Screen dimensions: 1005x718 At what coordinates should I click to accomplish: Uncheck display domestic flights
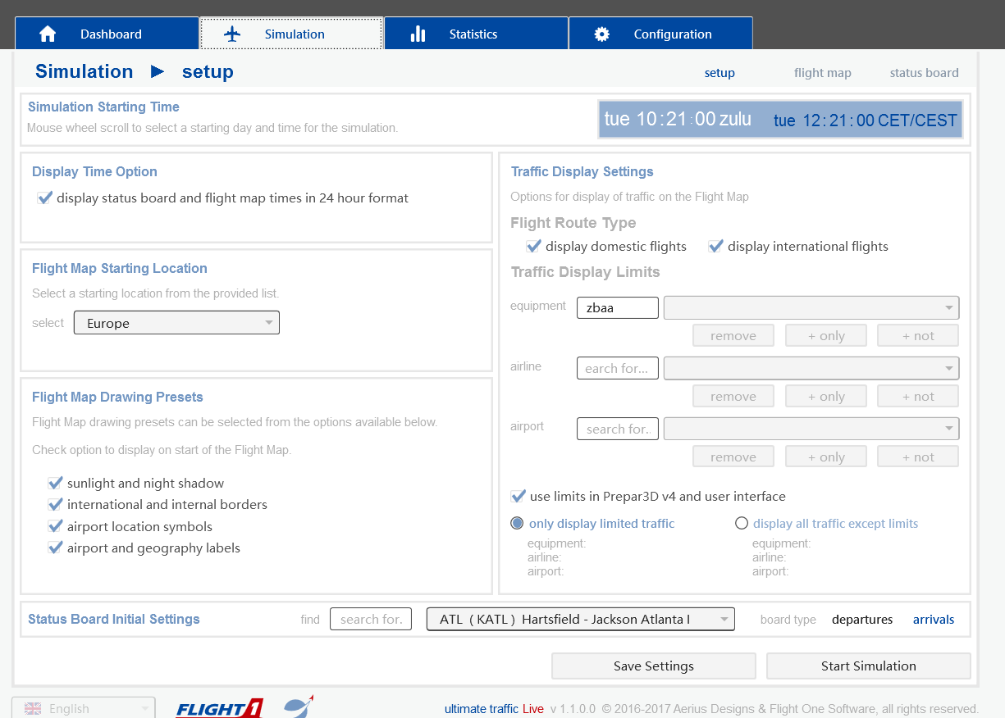click(534, 246)
